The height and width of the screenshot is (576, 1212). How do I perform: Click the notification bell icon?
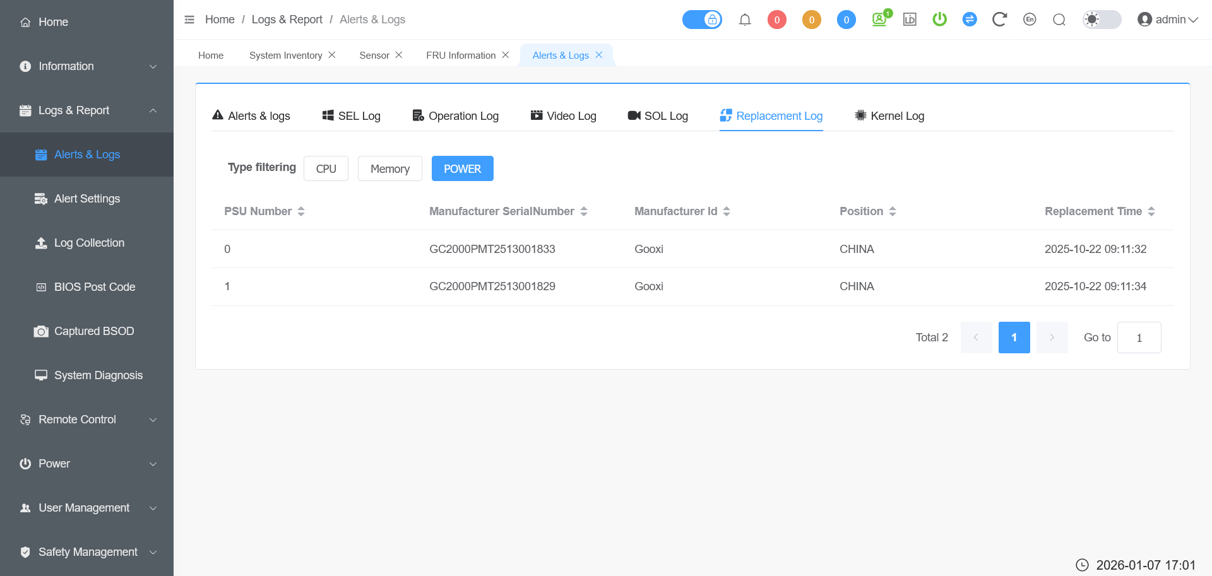click(745, 20)
